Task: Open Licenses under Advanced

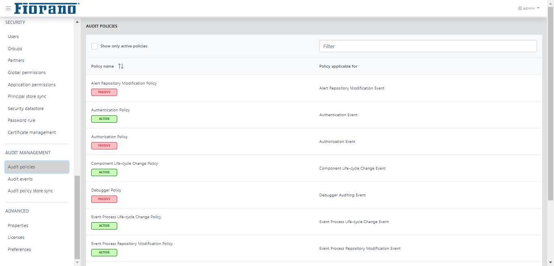Action: point(16,237)
